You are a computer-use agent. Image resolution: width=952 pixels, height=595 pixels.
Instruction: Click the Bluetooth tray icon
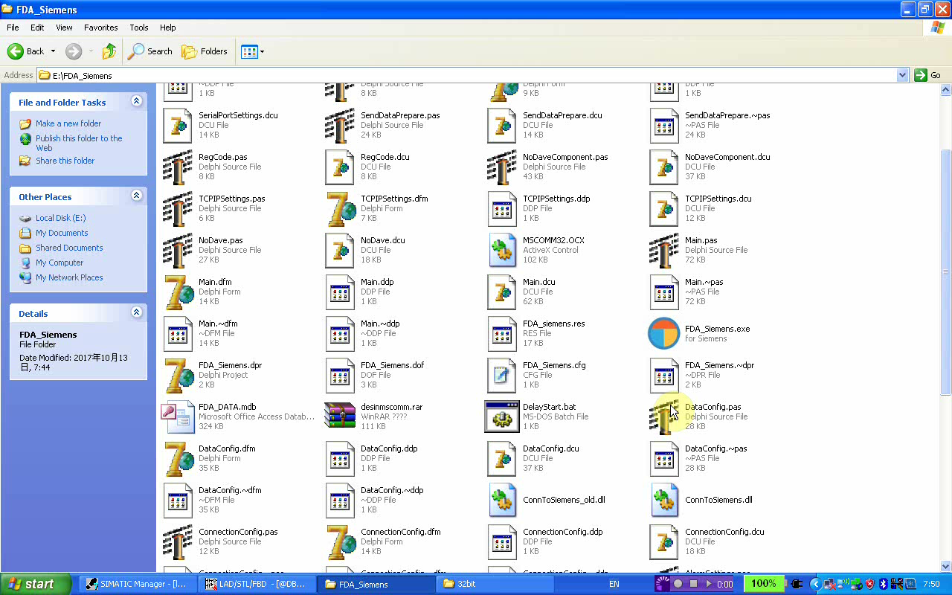point(884,584)
